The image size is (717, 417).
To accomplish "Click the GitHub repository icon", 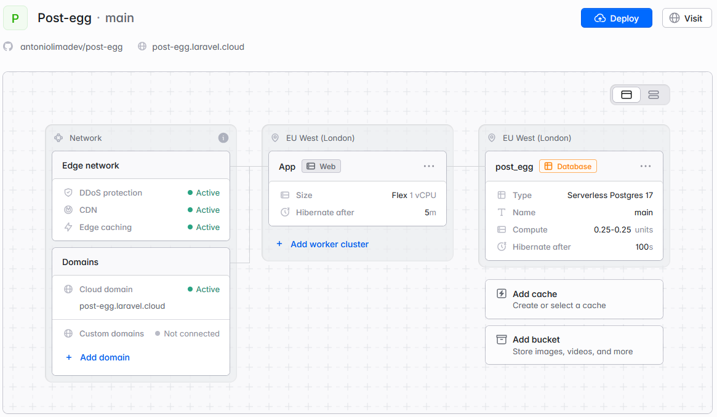I will click(7, 46).
